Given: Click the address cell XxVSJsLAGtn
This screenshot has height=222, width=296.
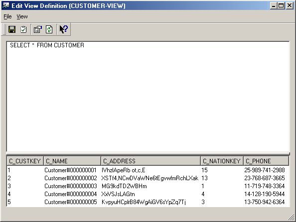Looking at the screenshot, I should (x=118, y=194).
